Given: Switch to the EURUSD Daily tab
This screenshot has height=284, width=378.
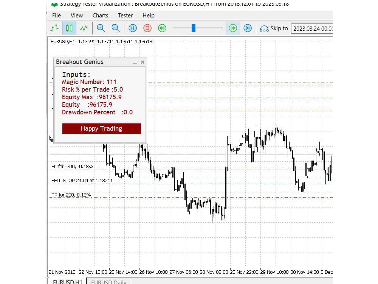Looking at the screenshot, I should 108,282.
